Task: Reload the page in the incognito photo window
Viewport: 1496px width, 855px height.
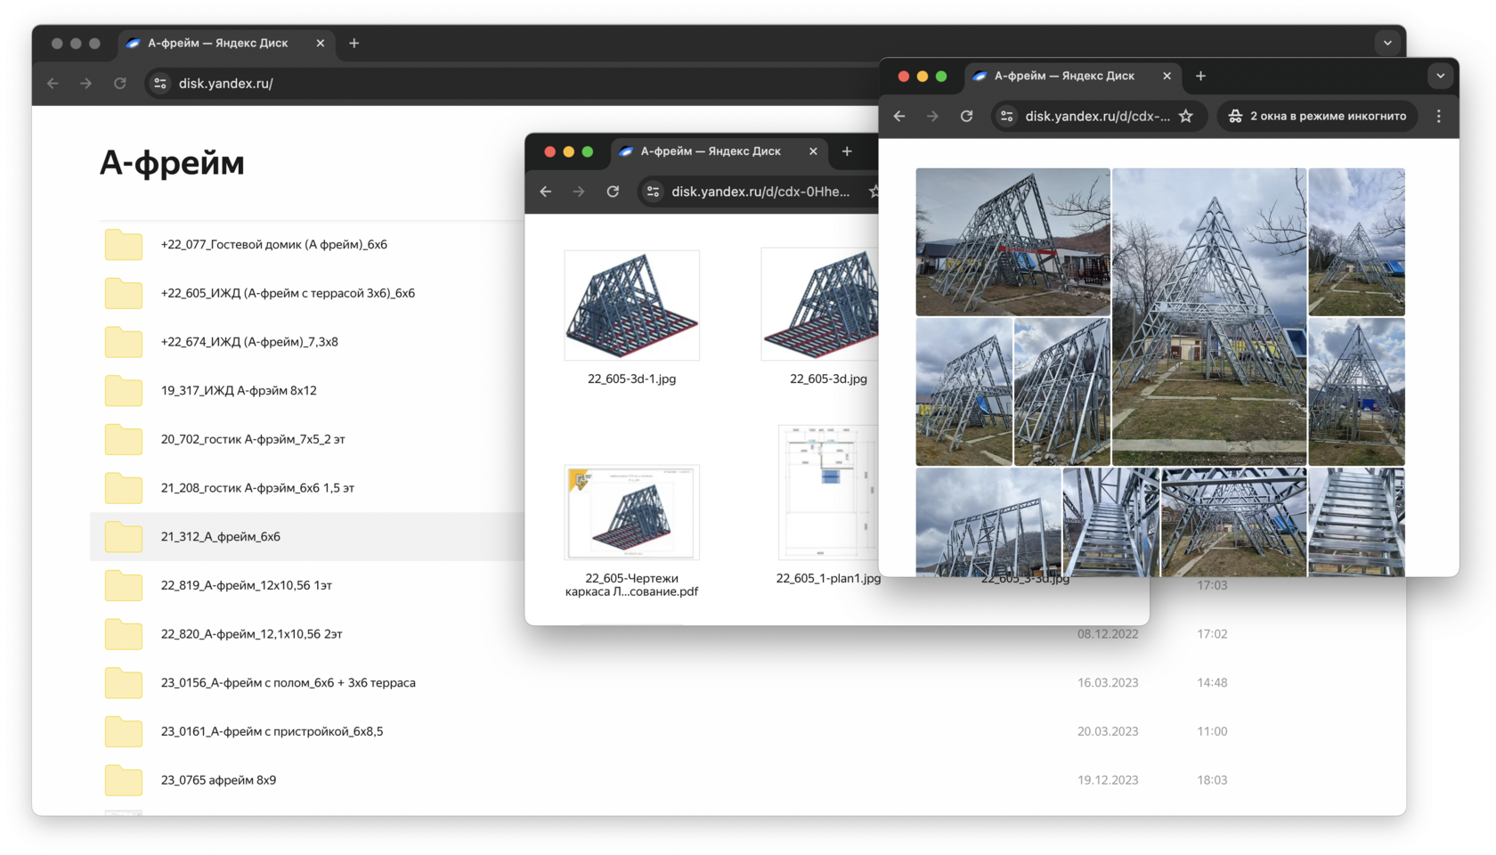Action: (966, 117)
